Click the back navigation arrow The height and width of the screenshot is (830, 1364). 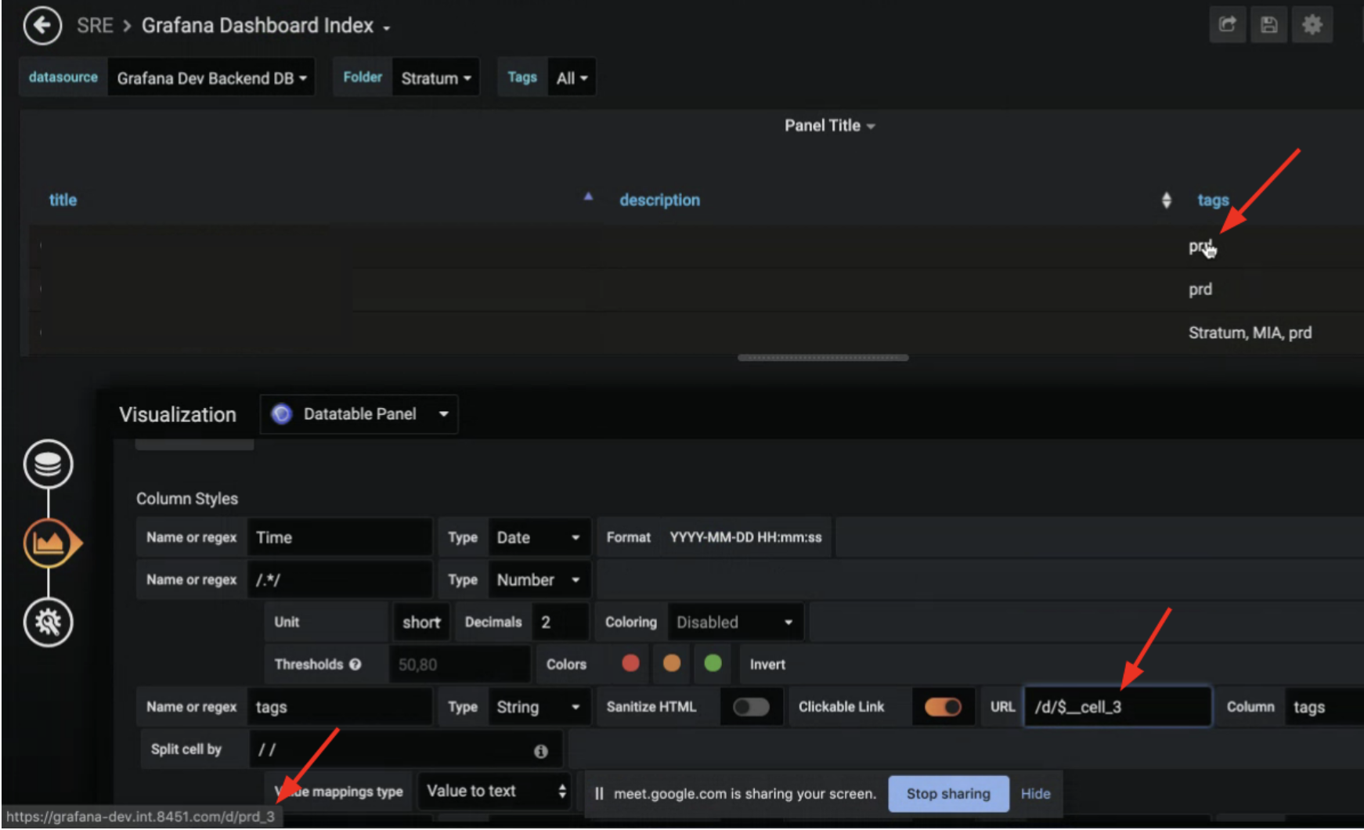(42, 25)
